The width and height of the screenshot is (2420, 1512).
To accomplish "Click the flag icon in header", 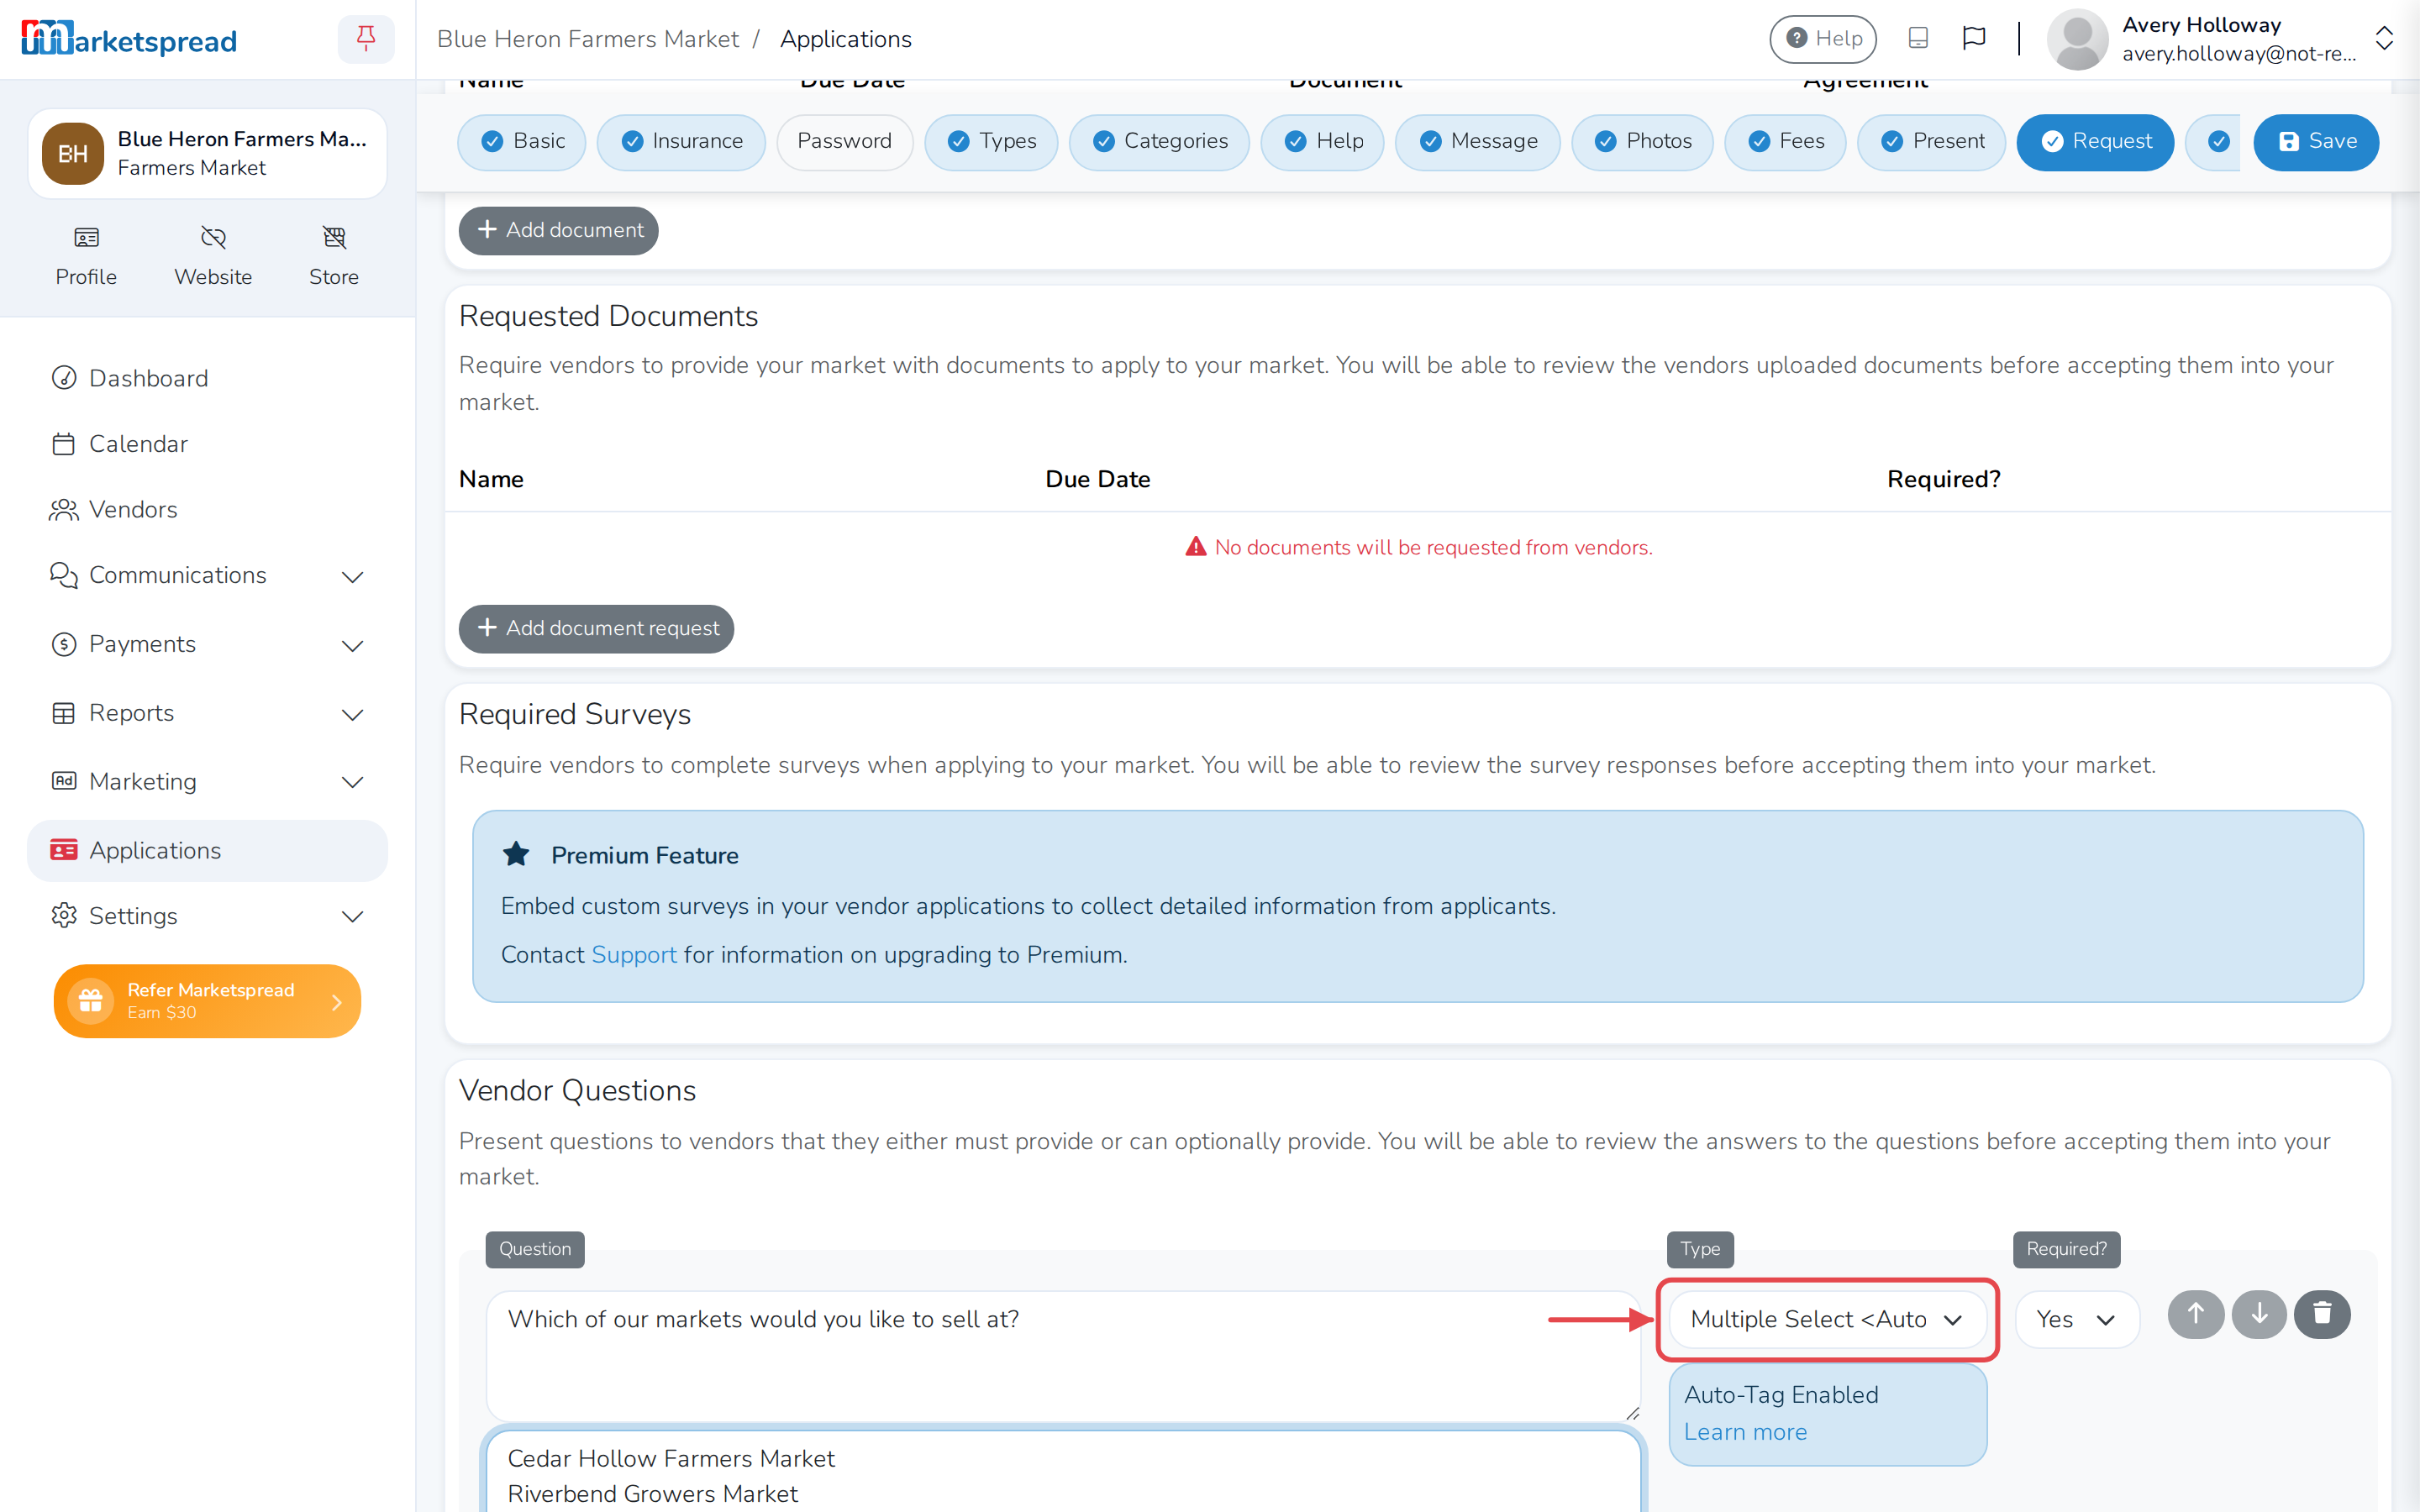I will 1974,38.
